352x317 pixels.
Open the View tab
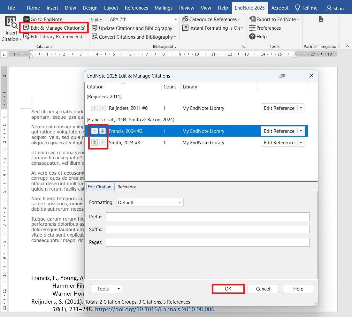click(206, 8)
